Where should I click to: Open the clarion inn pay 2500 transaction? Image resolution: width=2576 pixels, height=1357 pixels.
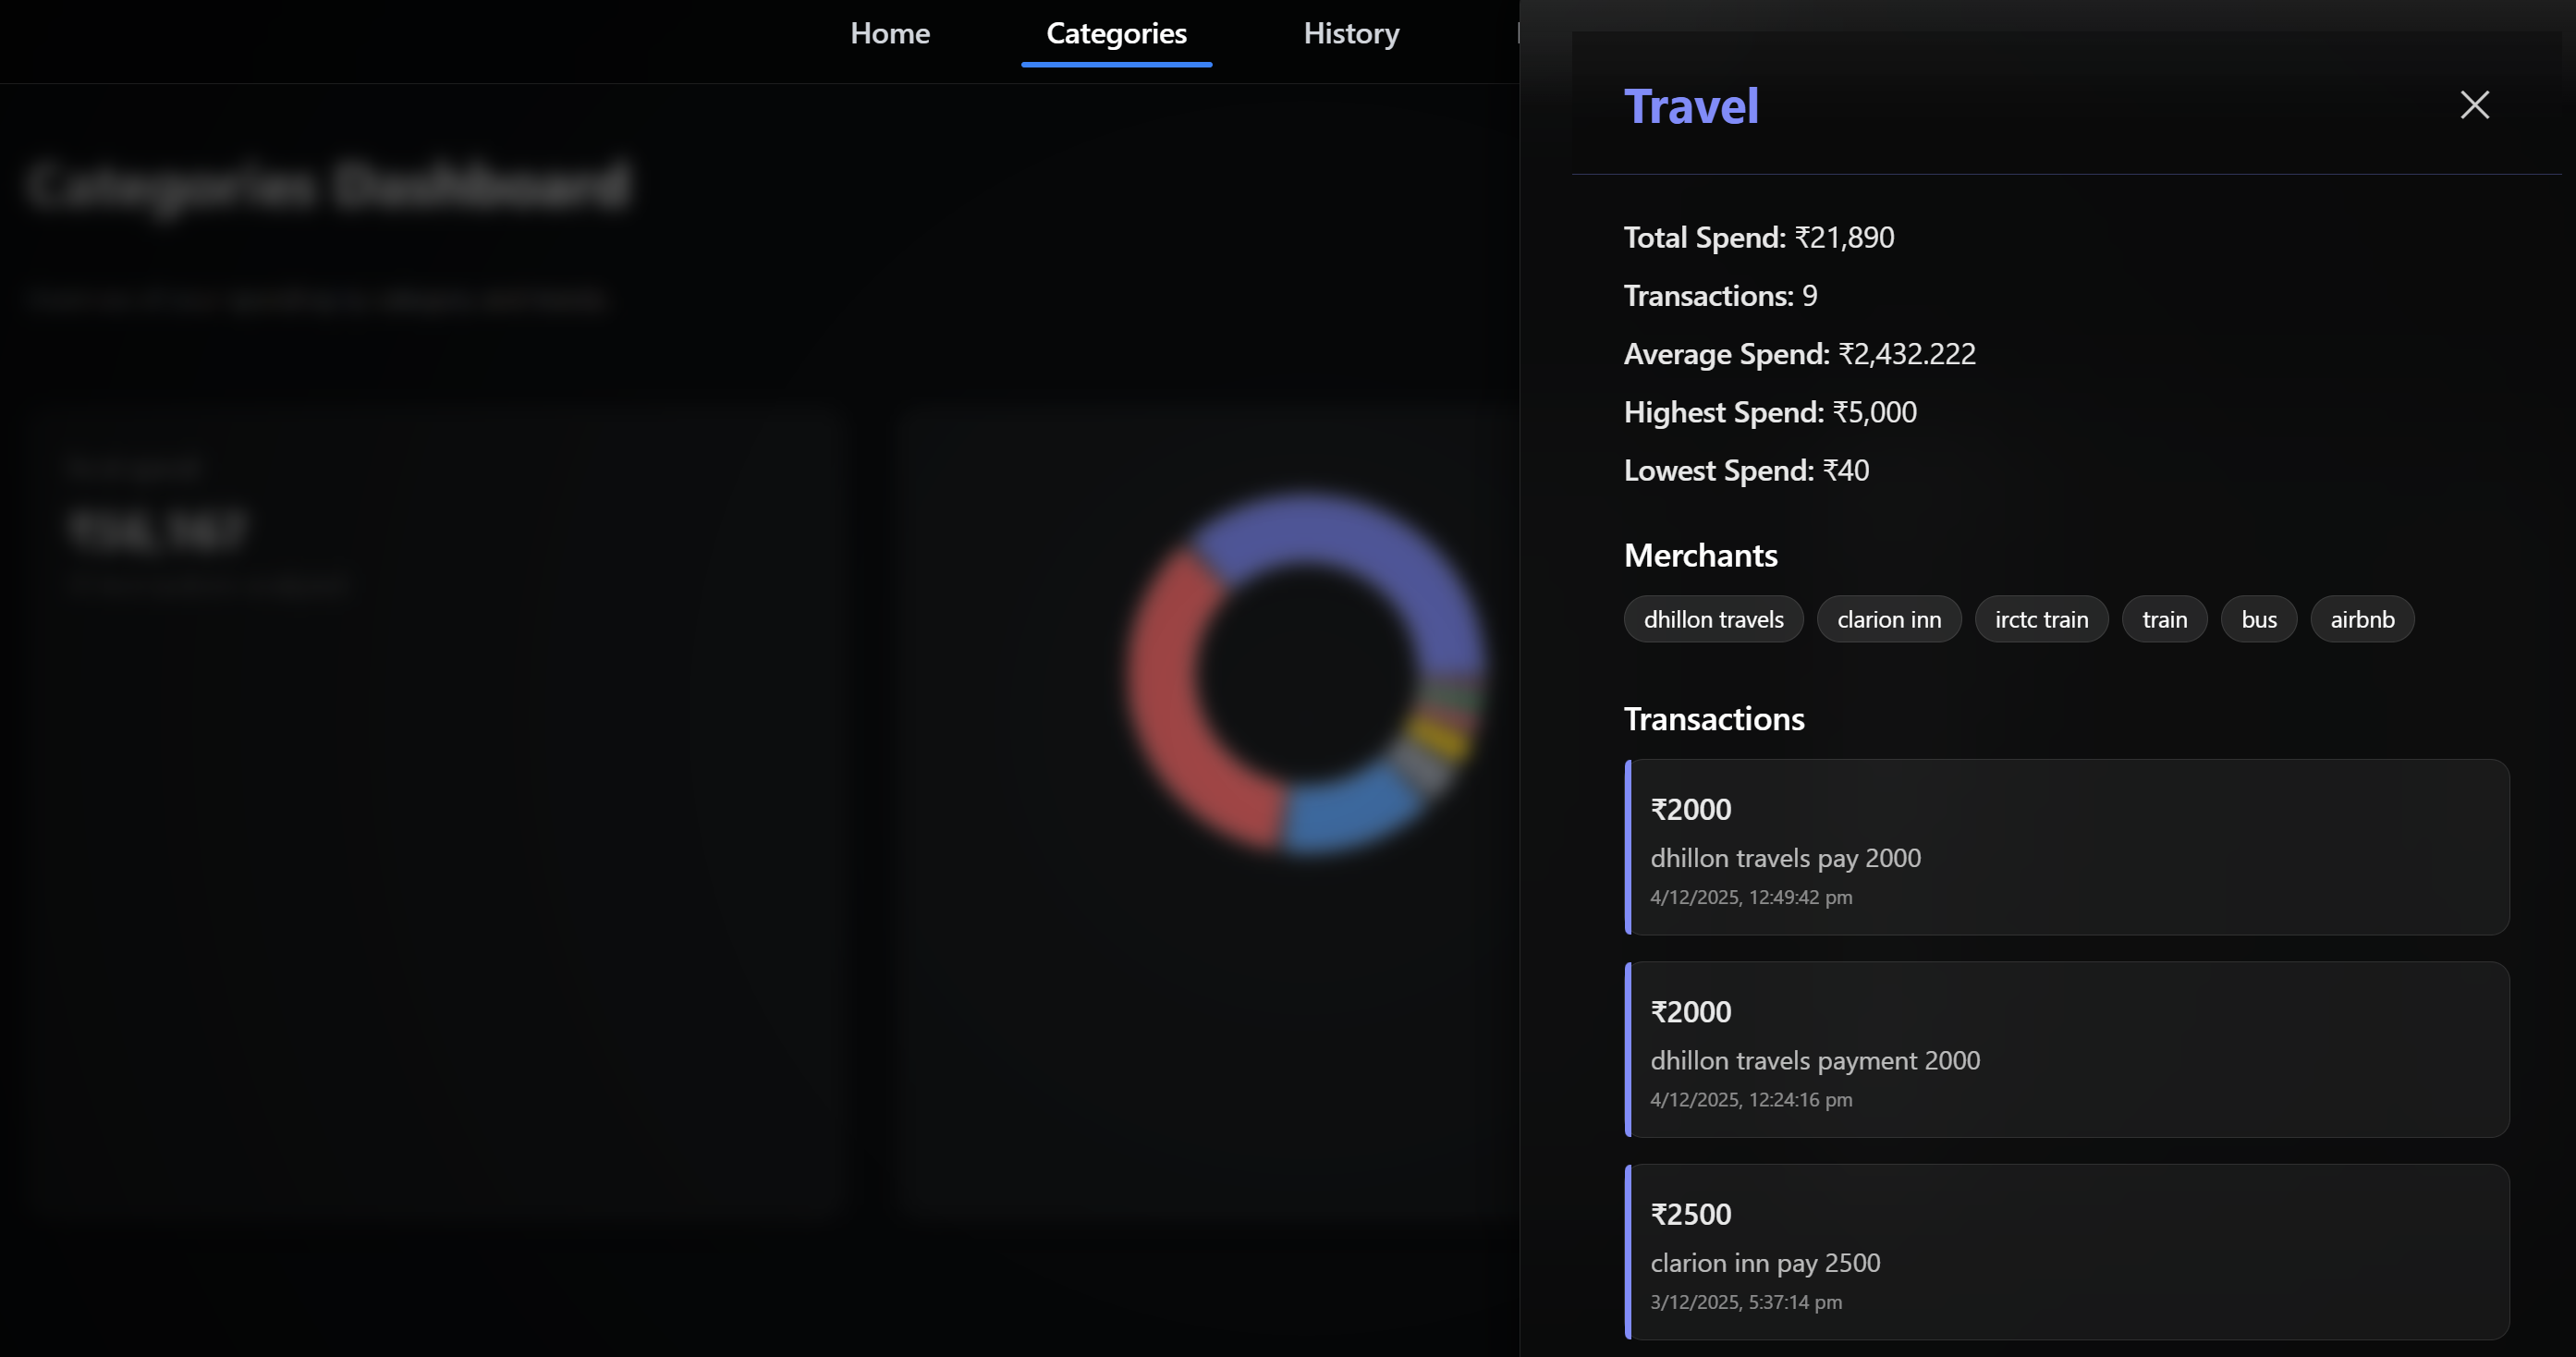2067,1251
